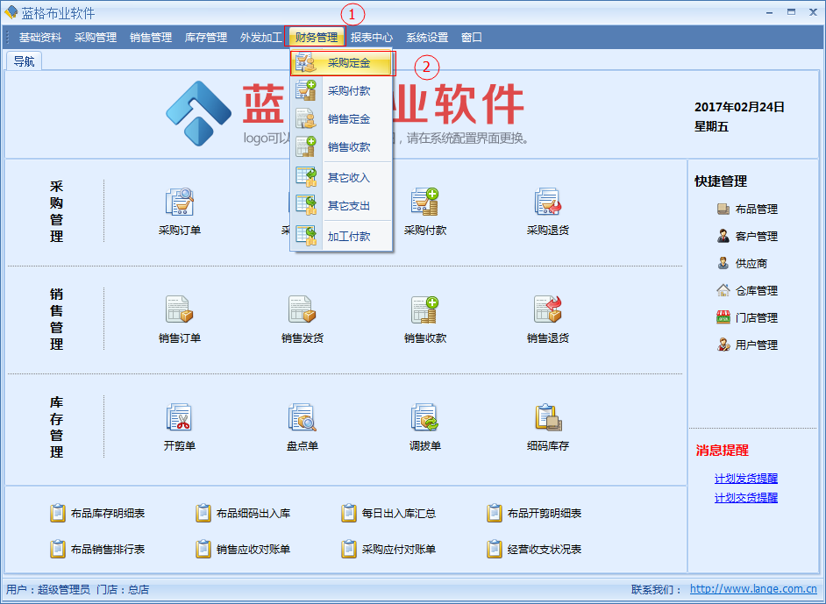Open the 开剪单 cutting order icon

(x=180, y=418)
